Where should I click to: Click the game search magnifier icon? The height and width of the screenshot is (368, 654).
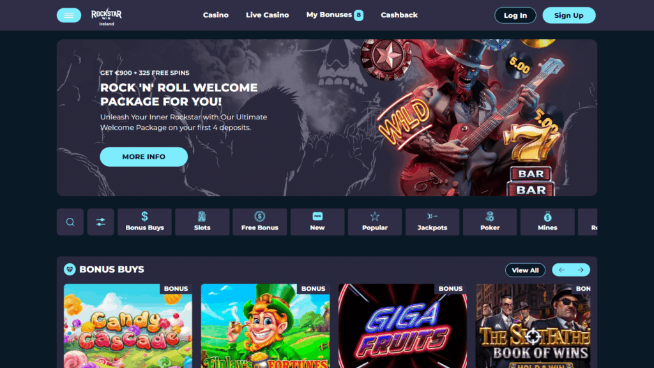(70, 222)
